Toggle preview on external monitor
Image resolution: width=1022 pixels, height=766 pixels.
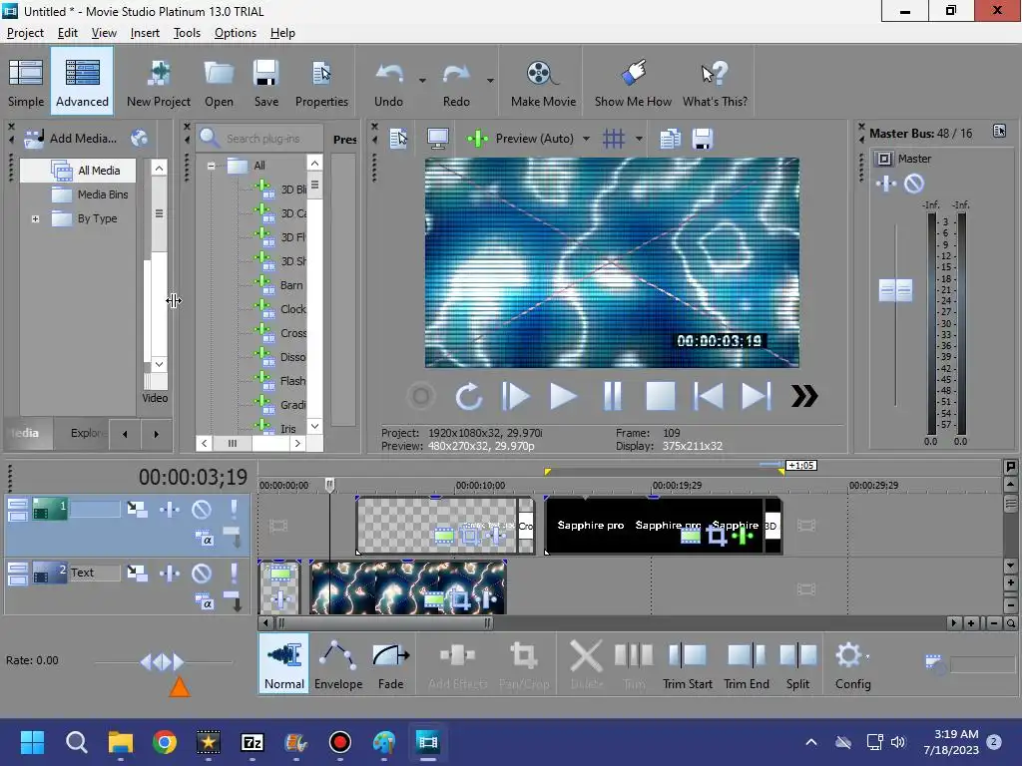[437, 138]
